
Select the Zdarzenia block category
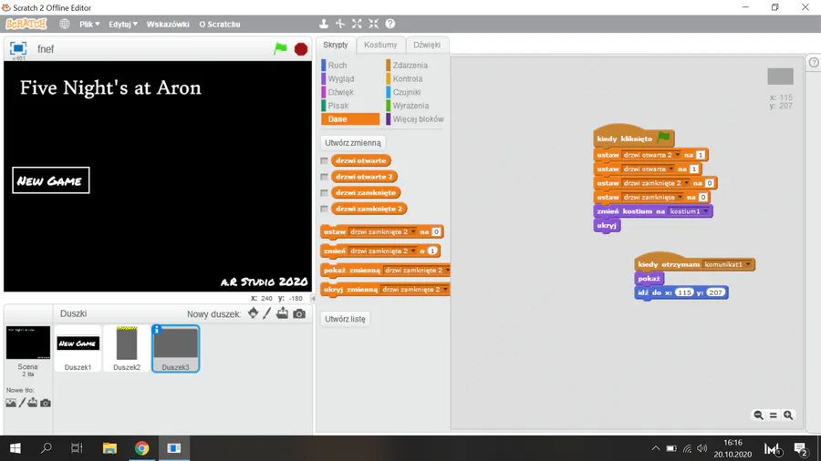pos(410,66)
